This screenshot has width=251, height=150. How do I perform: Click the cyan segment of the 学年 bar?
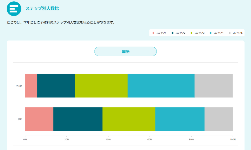[x=180, y=119]
